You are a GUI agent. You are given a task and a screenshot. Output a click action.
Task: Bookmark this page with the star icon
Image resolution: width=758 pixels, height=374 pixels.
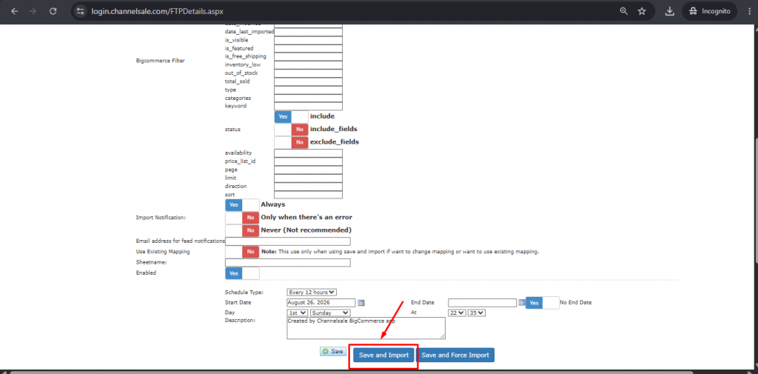642,10
